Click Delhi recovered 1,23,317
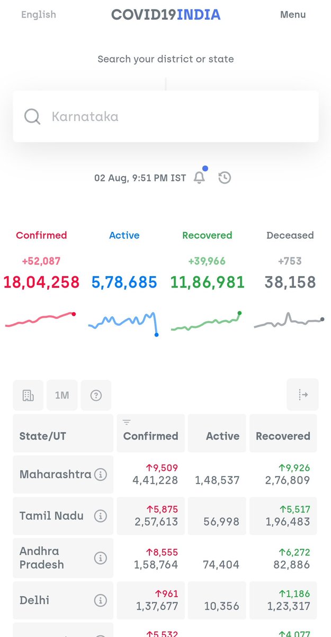The width and height of the screenshot is (331, 637). click(288, 606)
